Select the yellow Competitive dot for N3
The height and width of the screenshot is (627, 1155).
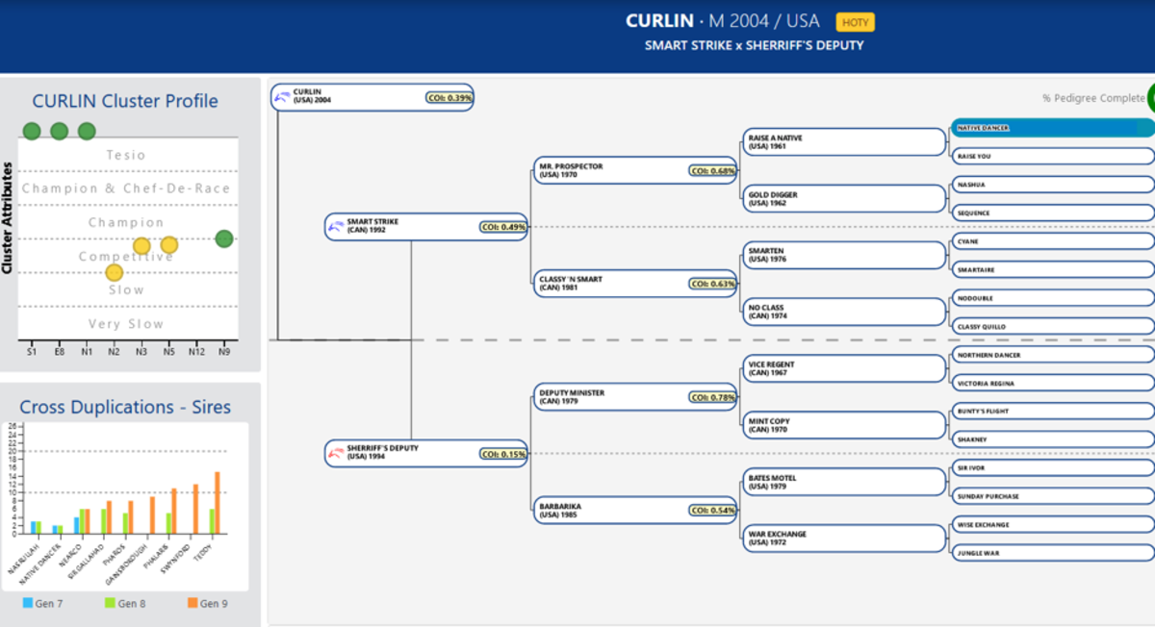click(142, 247)
